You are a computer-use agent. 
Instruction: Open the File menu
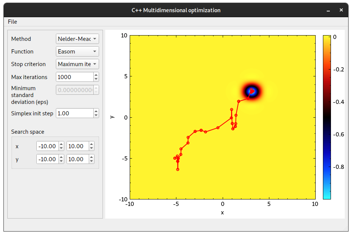[x=12, y=22]
